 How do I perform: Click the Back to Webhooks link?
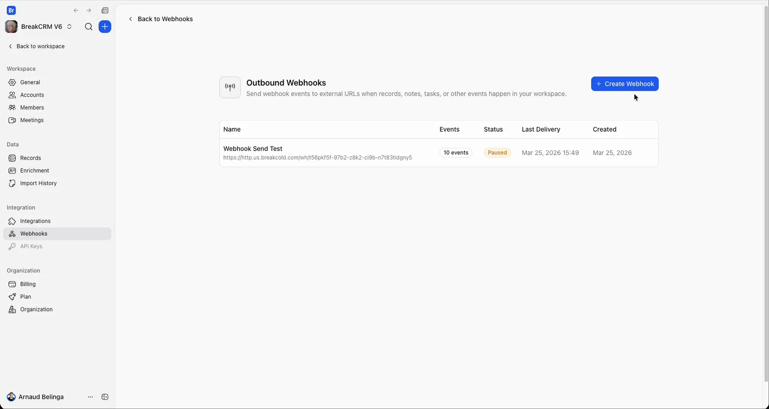coord(161,19)
